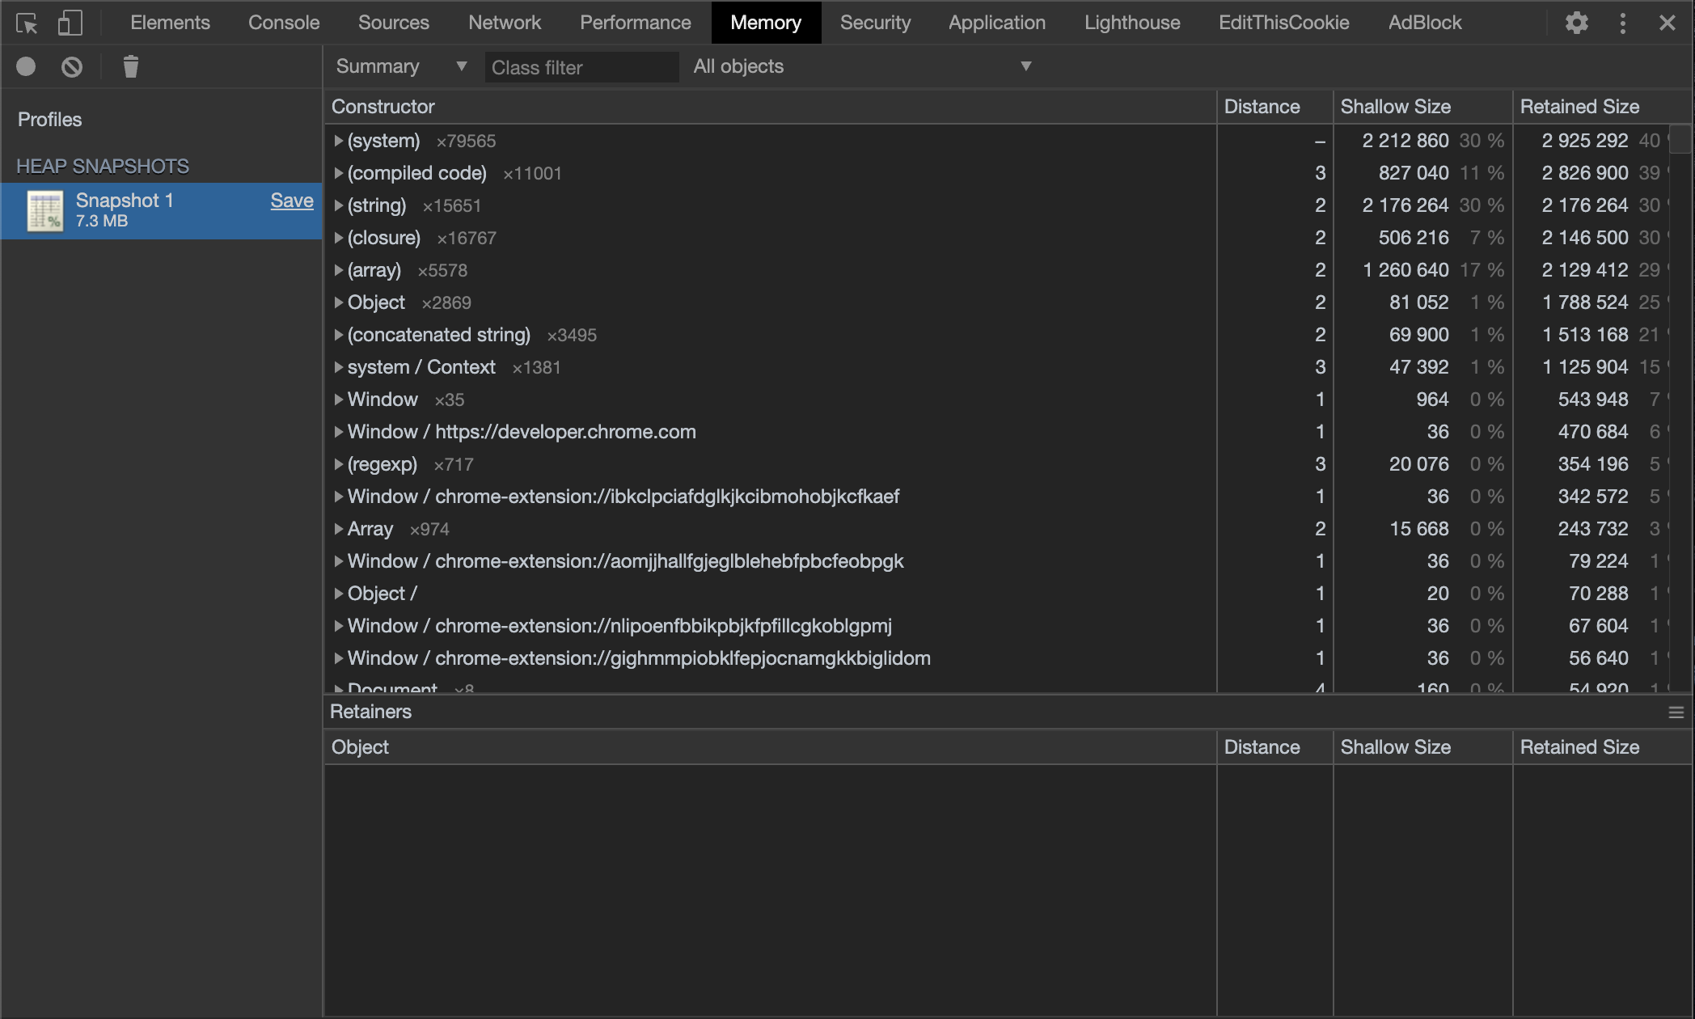Select the Snapshot 1 thumbnail icon
The image size is (1695, 1019).
click(x=45, y=211)
